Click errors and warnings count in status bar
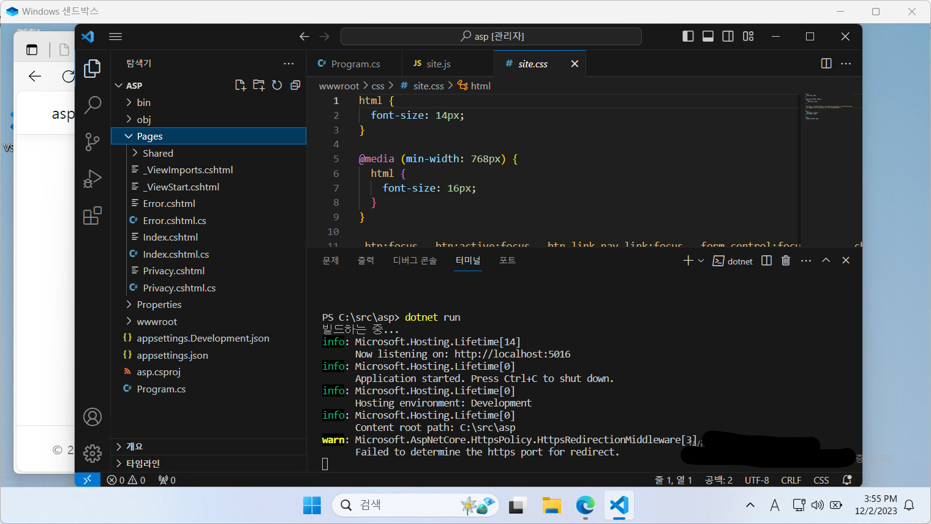This screenshot has height=524, width=931. (x=126, y=480)
